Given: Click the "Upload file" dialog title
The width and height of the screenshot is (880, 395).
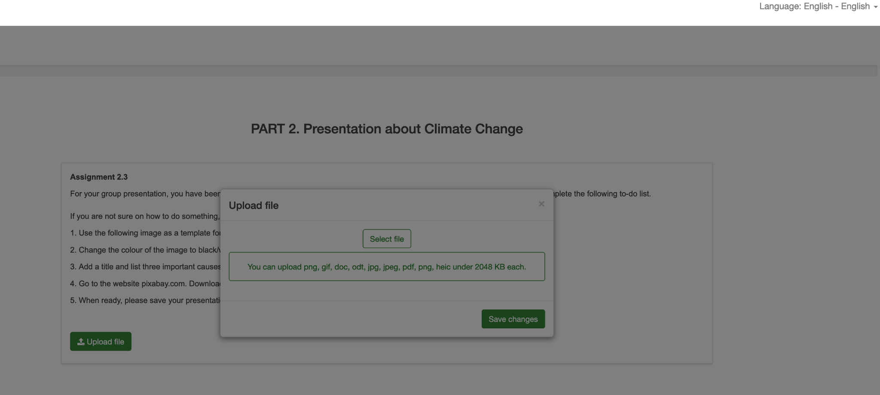Looking at the screenshot, I should click(254, 205).
